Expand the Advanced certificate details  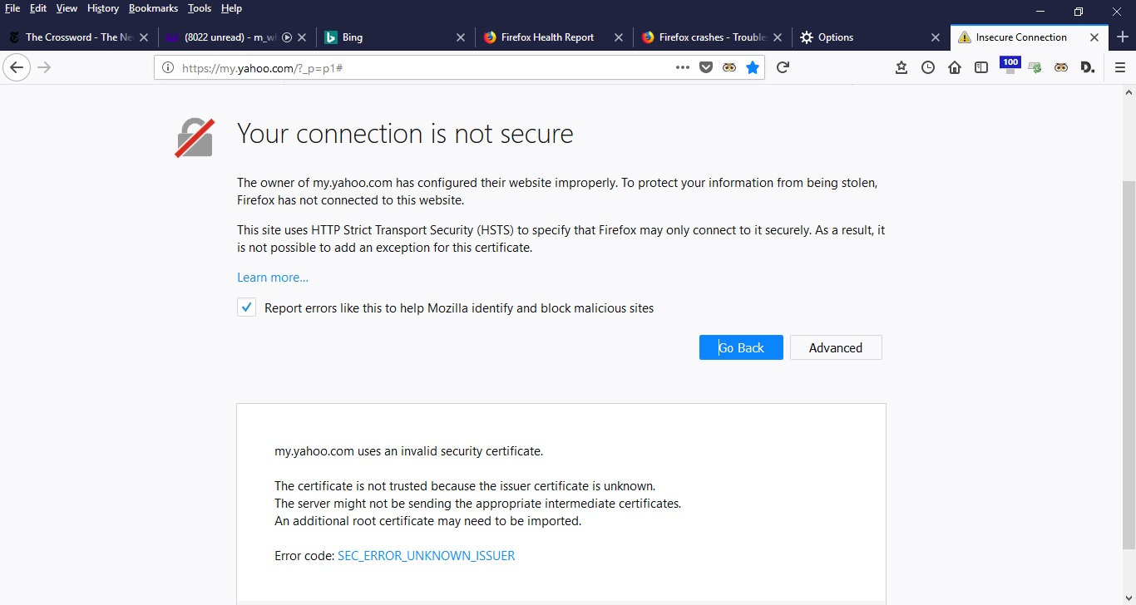pos(835,347)
